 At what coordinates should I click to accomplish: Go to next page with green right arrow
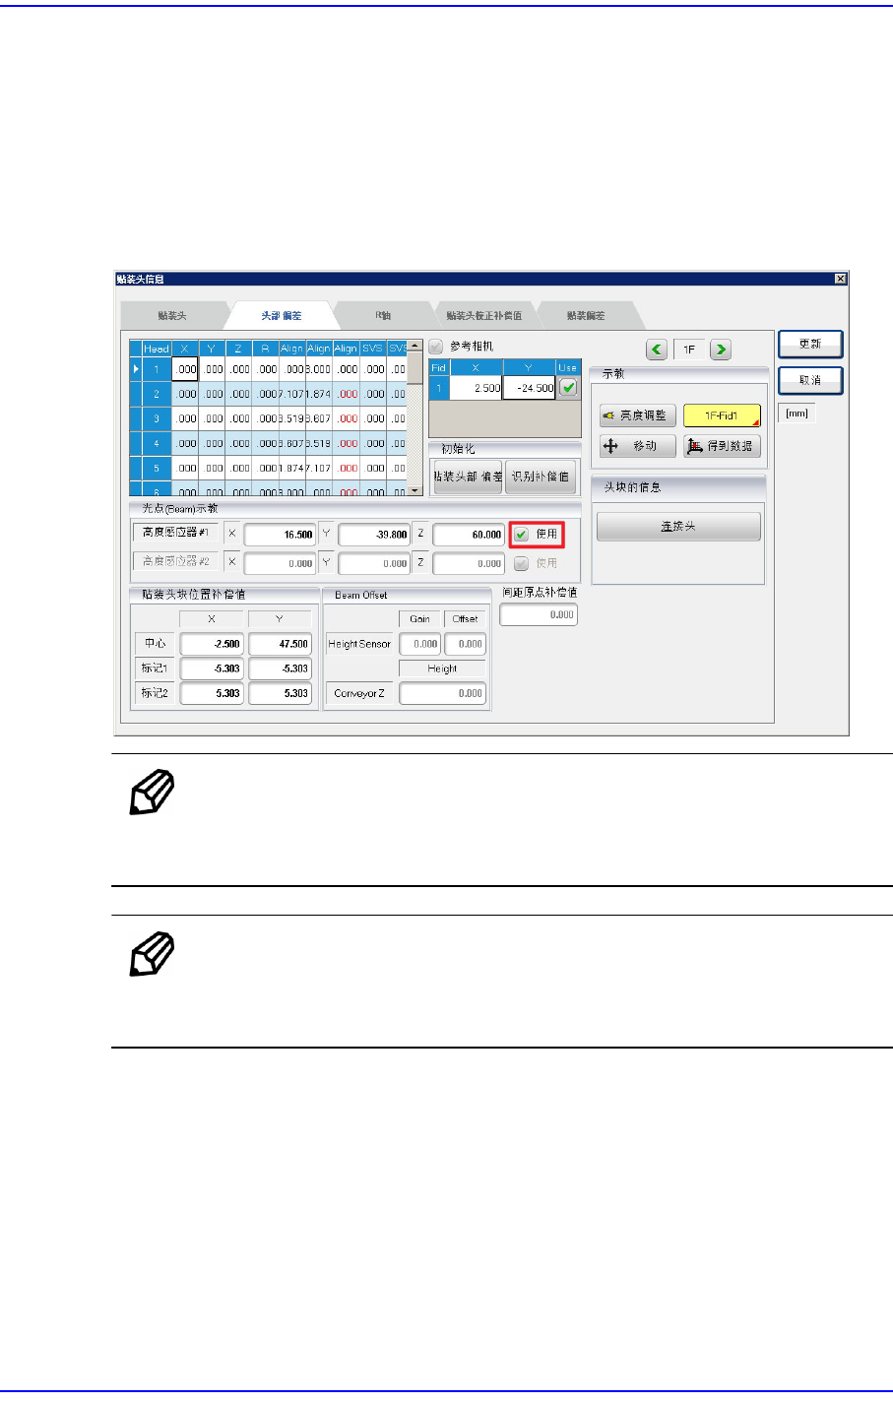pos(721,350)
